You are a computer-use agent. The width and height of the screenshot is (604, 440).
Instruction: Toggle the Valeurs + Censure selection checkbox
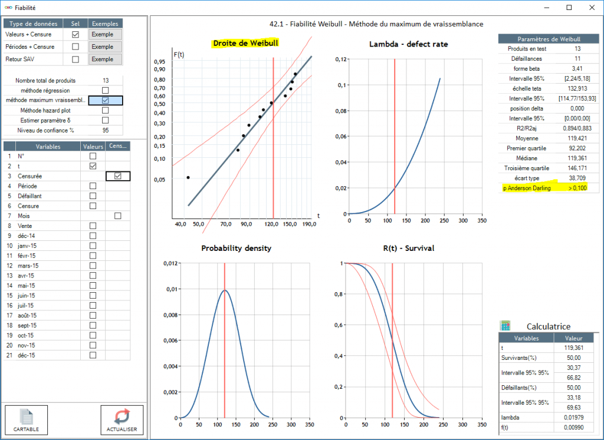coord(75,34)
